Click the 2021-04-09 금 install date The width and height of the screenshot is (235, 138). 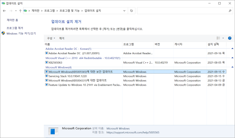pos(216,85)
